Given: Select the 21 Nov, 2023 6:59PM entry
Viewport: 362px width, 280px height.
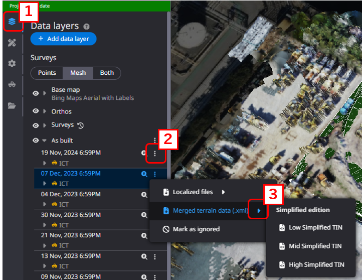Looking at the screenshot, I should pos(71,235).
